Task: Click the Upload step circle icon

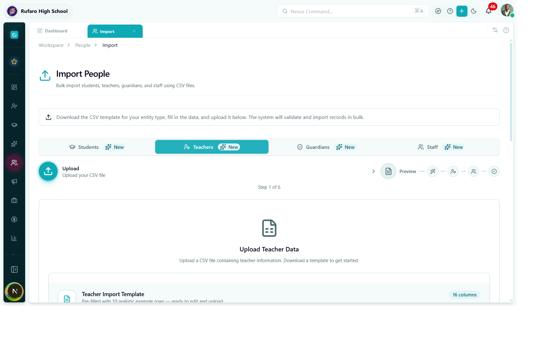Action: [48, 171]
